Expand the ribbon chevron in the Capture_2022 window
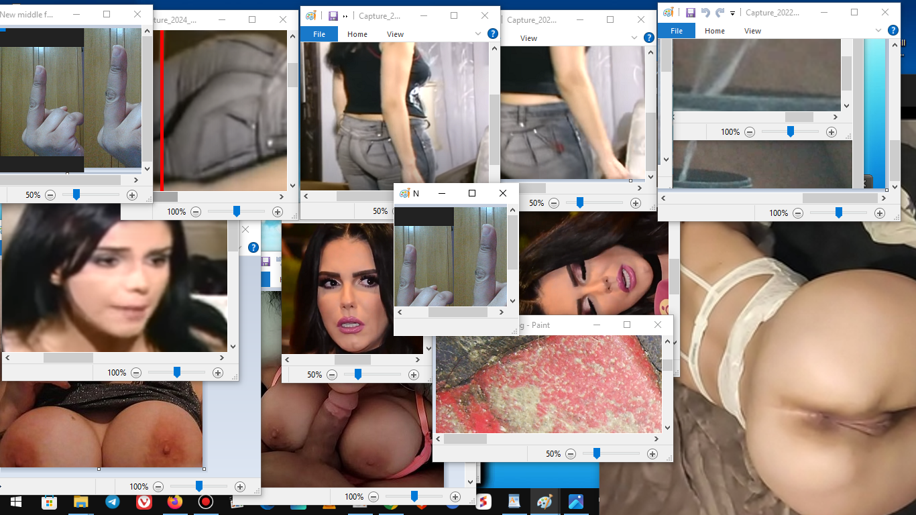This screenshot has width=916, height=515. tap(879, 30)
